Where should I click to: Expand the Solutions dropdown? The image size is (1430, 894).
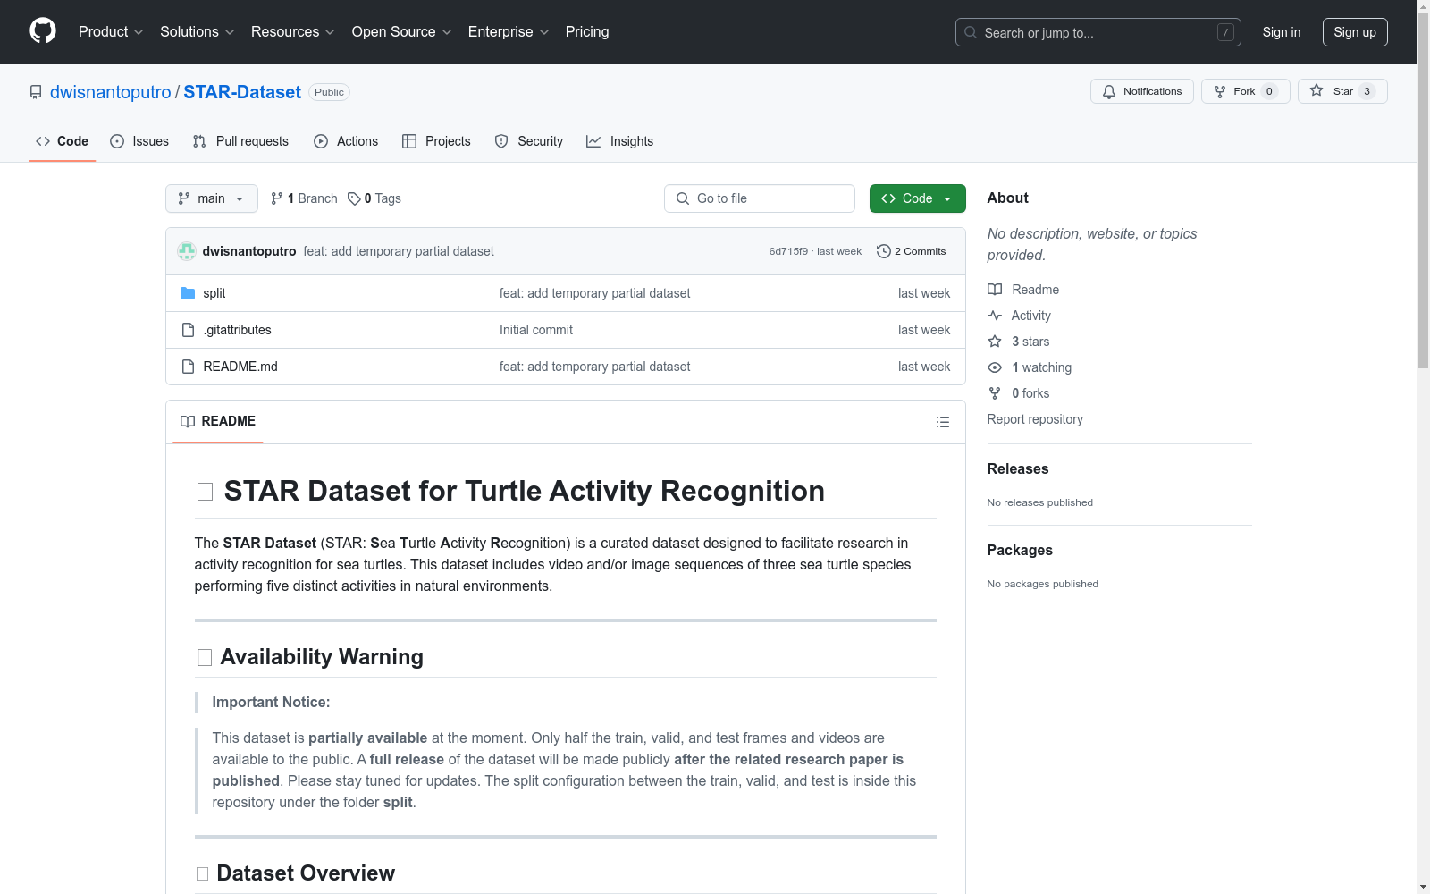tap(198, 32)
